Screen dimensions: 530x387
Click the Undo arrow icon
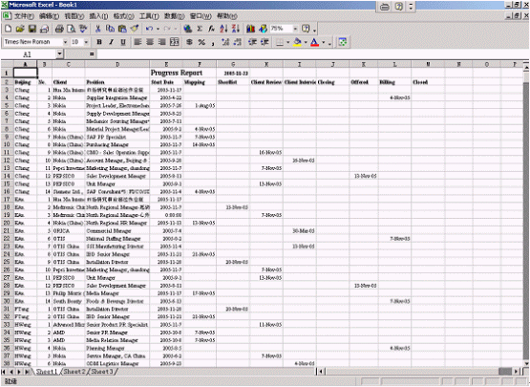(149, 29)
